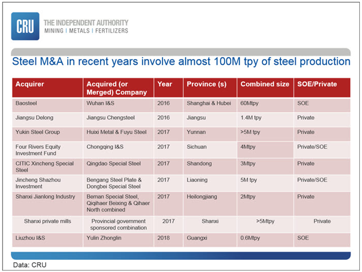Click the Jiangsu Delong cell
Image resolution: width=362 pixels, height=272 pixels.
tap(34, 118)
